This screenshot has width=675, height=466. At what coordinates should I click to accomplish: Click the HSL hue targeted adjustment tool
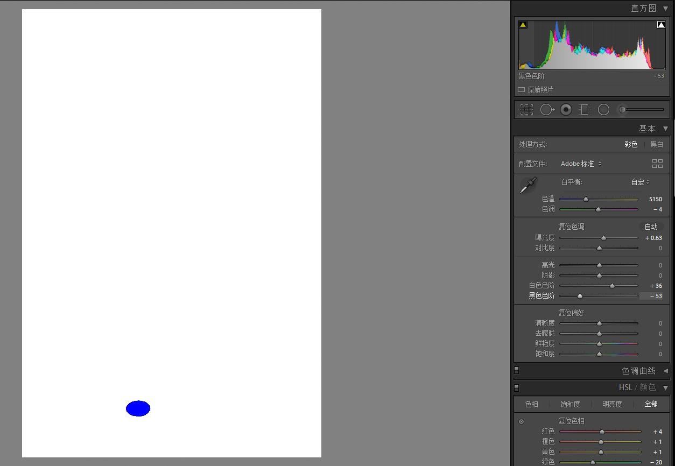point(521,421)
